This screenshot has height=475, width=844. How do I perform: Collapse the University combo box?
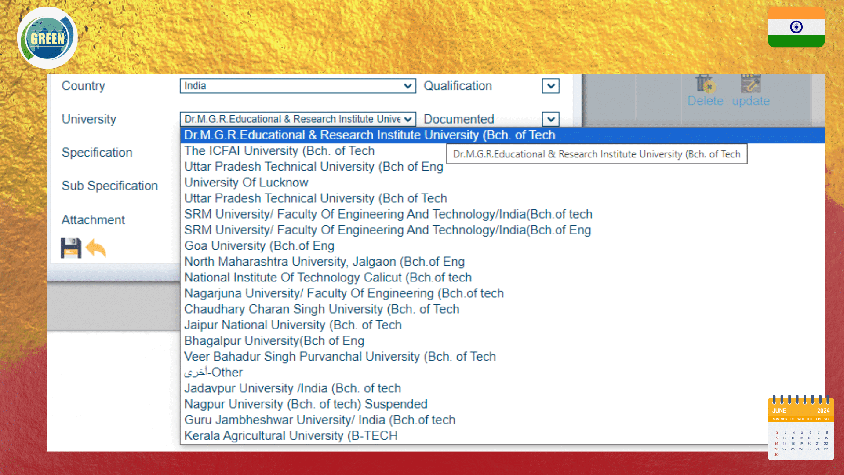tap(298, 119)
